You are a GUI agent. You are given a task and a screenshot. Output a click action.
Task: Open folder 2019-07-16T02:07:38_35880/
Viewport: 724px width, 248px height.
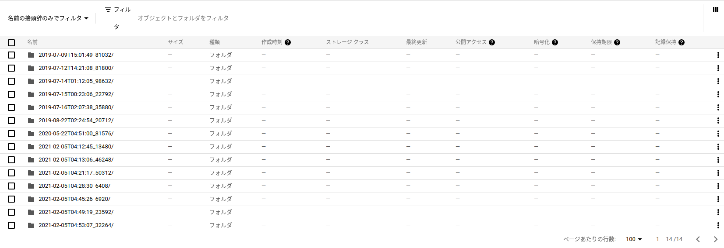coord(76,107)
